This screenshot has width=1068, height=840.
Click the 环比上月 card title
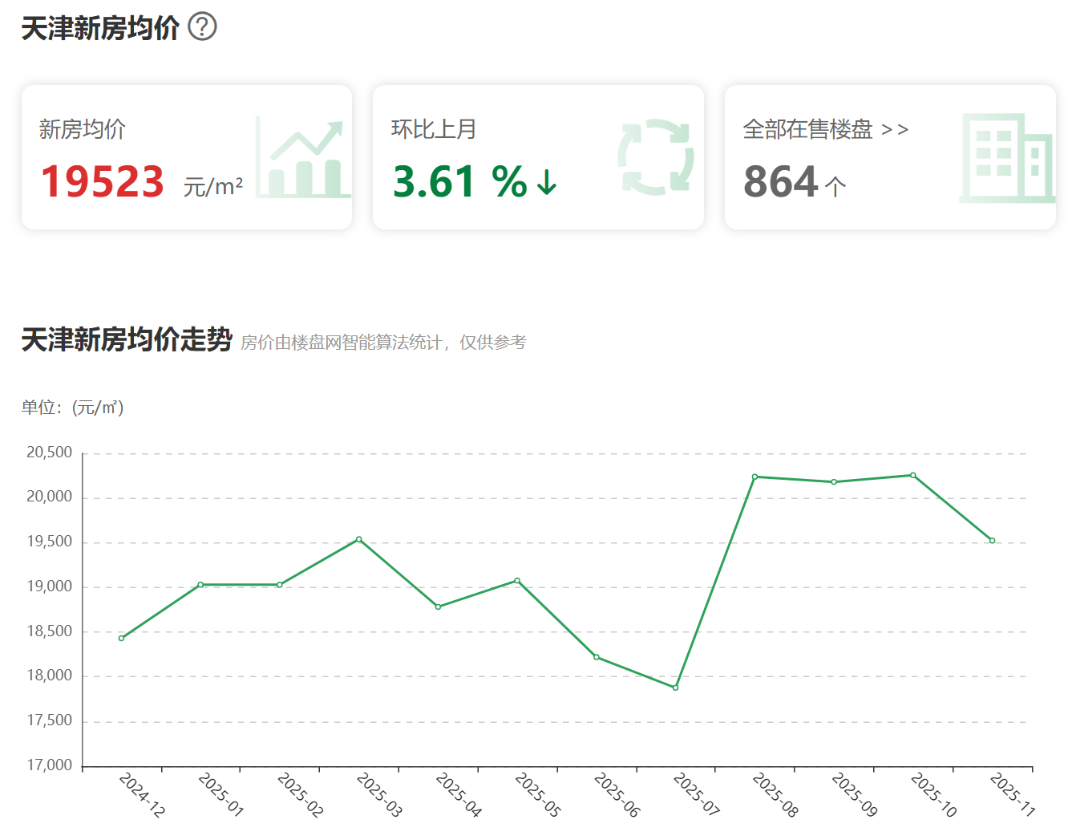(434, 129)
